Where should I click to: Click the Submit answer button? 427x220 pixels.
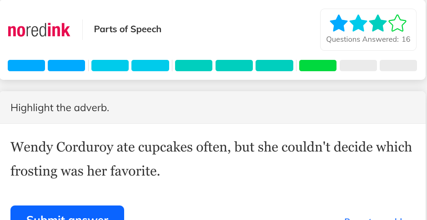(x=67, y=215)
